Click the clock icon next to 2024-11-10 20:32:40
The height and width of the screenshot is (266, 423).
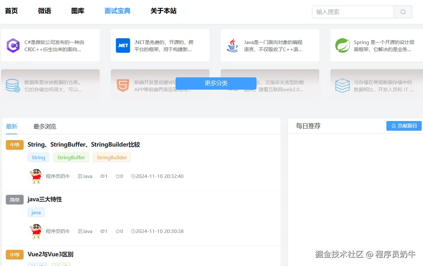coord(133,176)
